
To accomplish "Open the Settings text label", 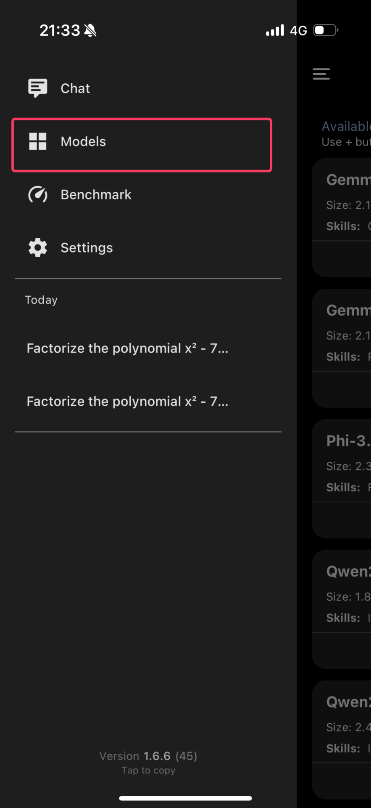I will click(x=87, y=247).
